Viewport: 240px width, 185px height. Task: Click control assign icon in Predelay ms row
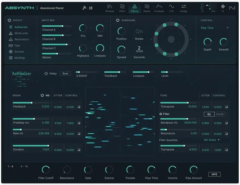[79, 123]
